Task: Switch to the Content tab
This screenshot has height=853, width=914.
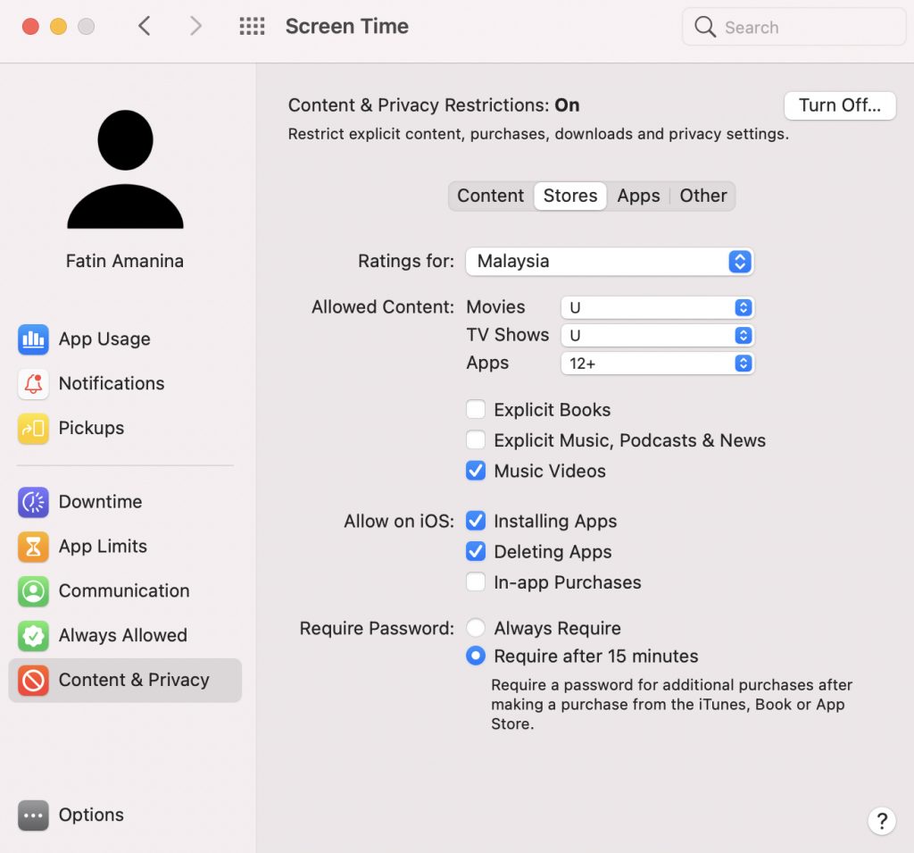Action: click(490, 196)
